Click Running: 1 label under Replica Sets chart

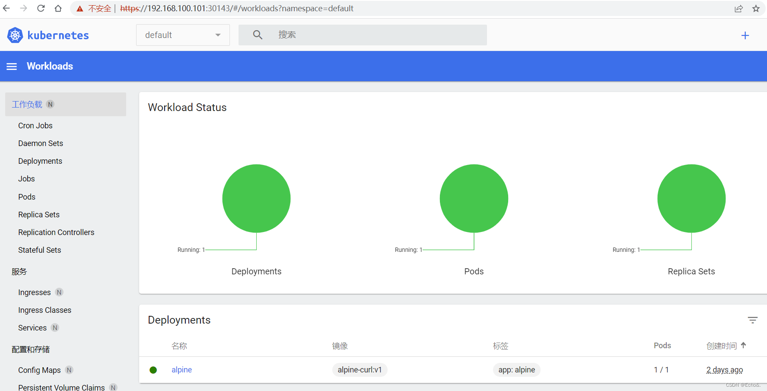(x=626, y=250)
